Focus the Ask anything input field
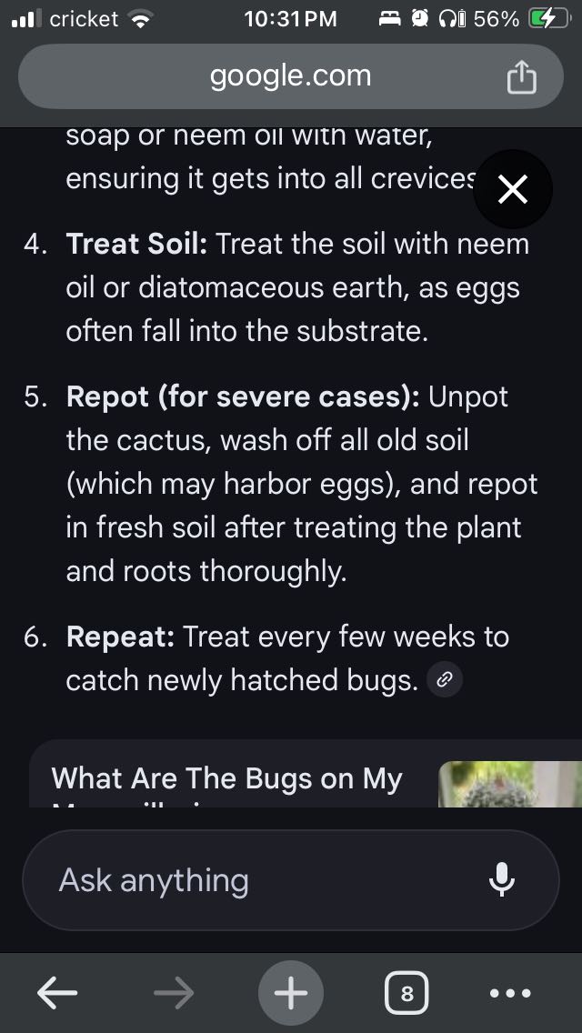Image resolution: width=582 pixels, height=1033 pixels. (x=255, y=880)
